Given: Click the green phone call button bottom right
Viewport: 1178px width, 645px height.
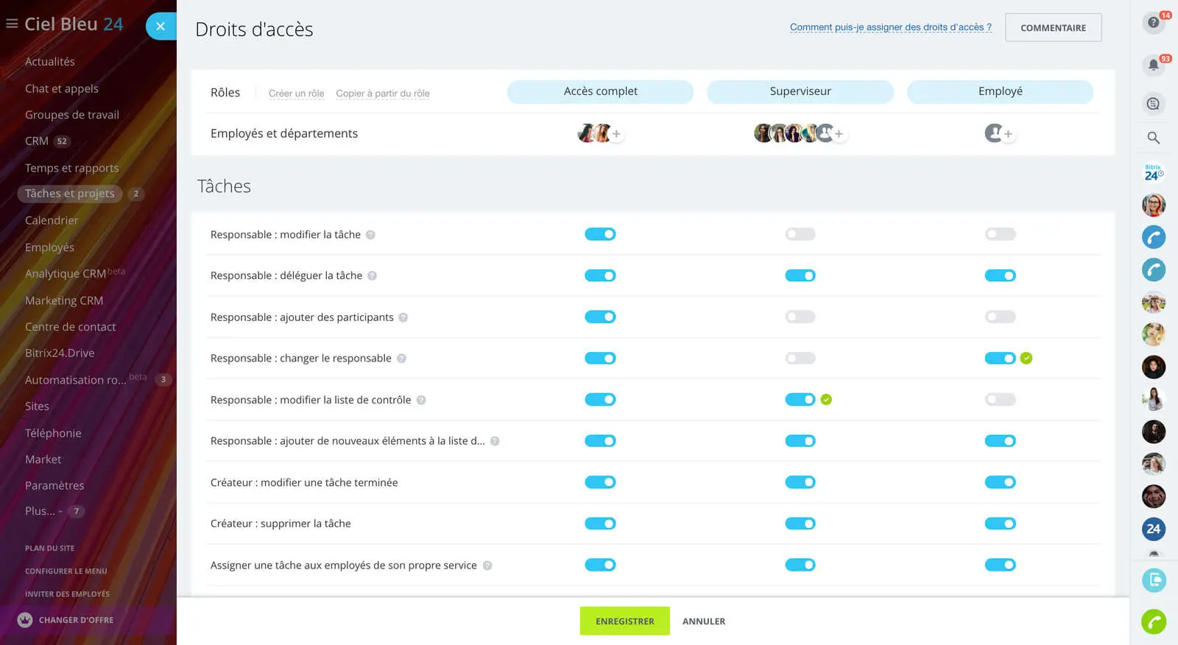Looking at the screenshot, I should coord(1153,622).
